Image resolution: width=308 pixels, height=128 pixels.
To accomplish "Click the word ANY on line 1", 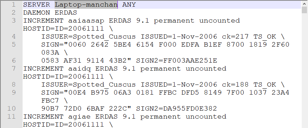I will (x=129, y=5).
